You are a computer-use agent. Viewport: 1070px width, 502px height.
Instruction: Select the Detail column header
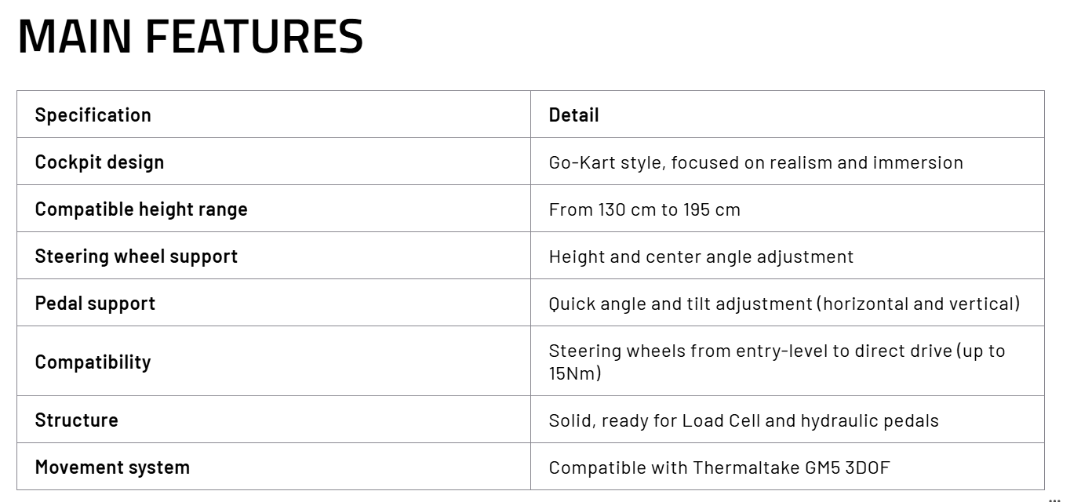pos(573,115)
